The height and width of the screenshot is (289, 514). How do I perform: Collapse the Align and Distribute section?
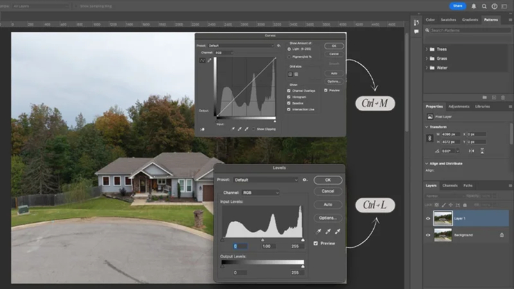click(x=427, y=164)
